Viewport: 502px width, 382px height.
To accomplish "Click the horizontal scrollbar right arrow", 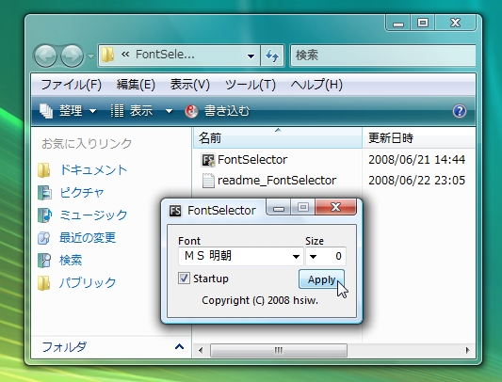I will point(468,350).
